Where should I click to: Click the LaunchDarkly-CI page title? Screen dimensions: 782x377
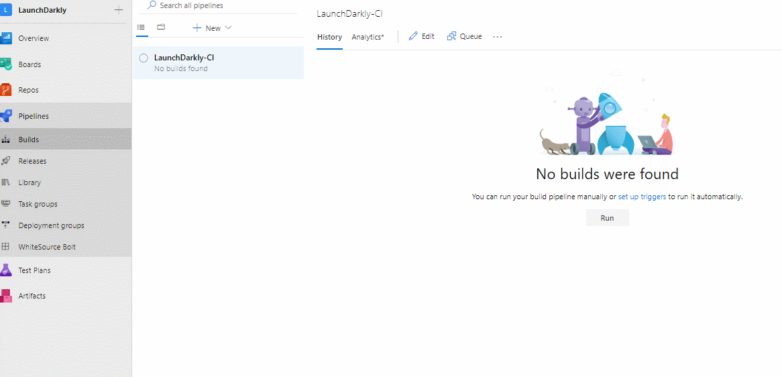349,14
